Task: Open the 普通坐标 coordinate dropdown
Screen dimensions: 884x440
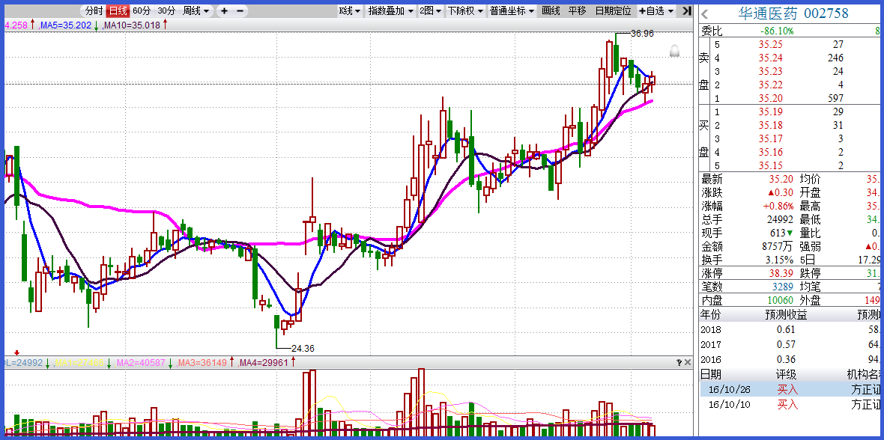Action: click(512, 10)
